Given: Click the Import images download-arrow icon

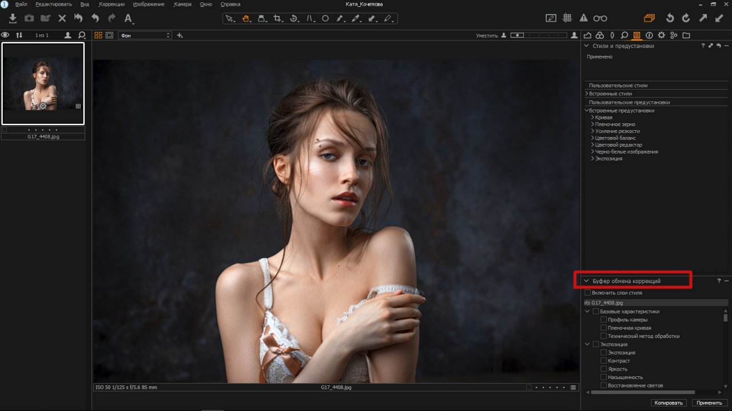Looking at the screenshot, I should click(13, 18).
